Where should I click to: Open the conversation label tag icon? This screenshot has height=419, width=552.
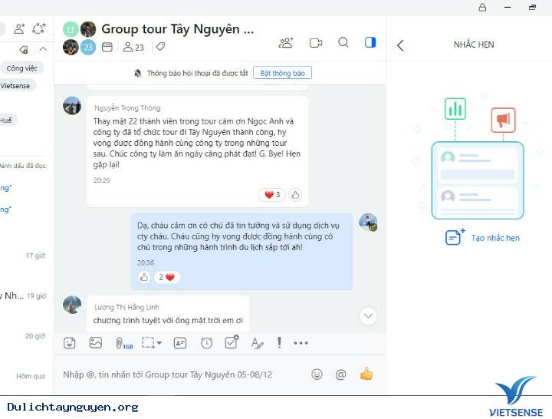coord(160,47)
